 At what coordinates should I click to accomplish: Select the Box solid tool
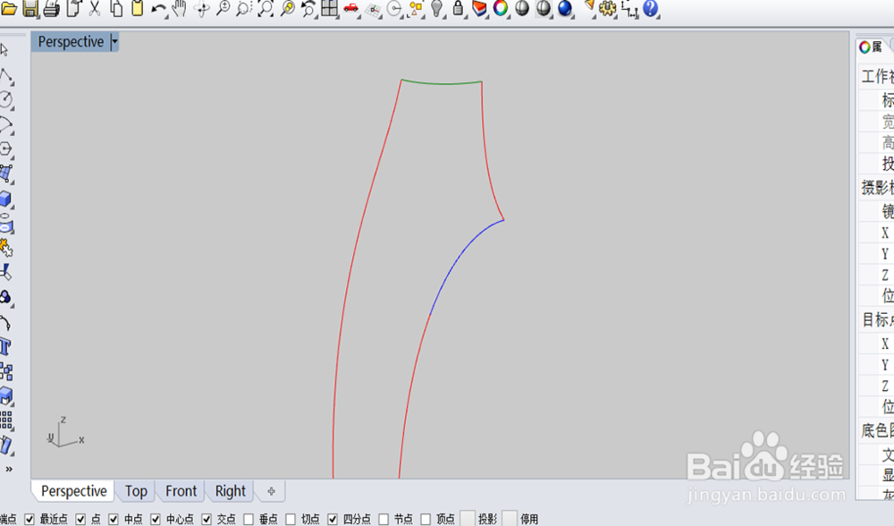pos(5,199)
